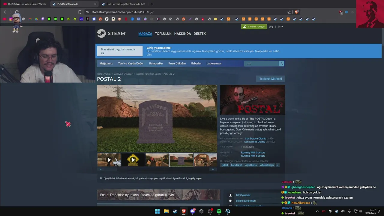Click the site settings icon in address bar
Viewport: 384px width, 216px height.
tap(87, 12)
